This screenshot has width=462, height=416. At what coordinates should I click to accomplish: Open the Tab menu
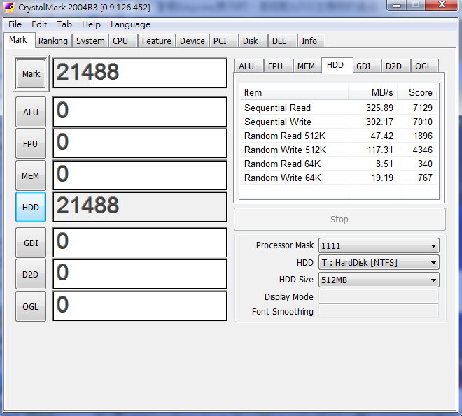(x=64, y=24)
